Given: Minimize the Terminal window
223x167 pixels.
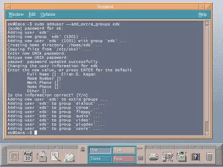Looking at the screenshot, I should (x=202, y=7).
